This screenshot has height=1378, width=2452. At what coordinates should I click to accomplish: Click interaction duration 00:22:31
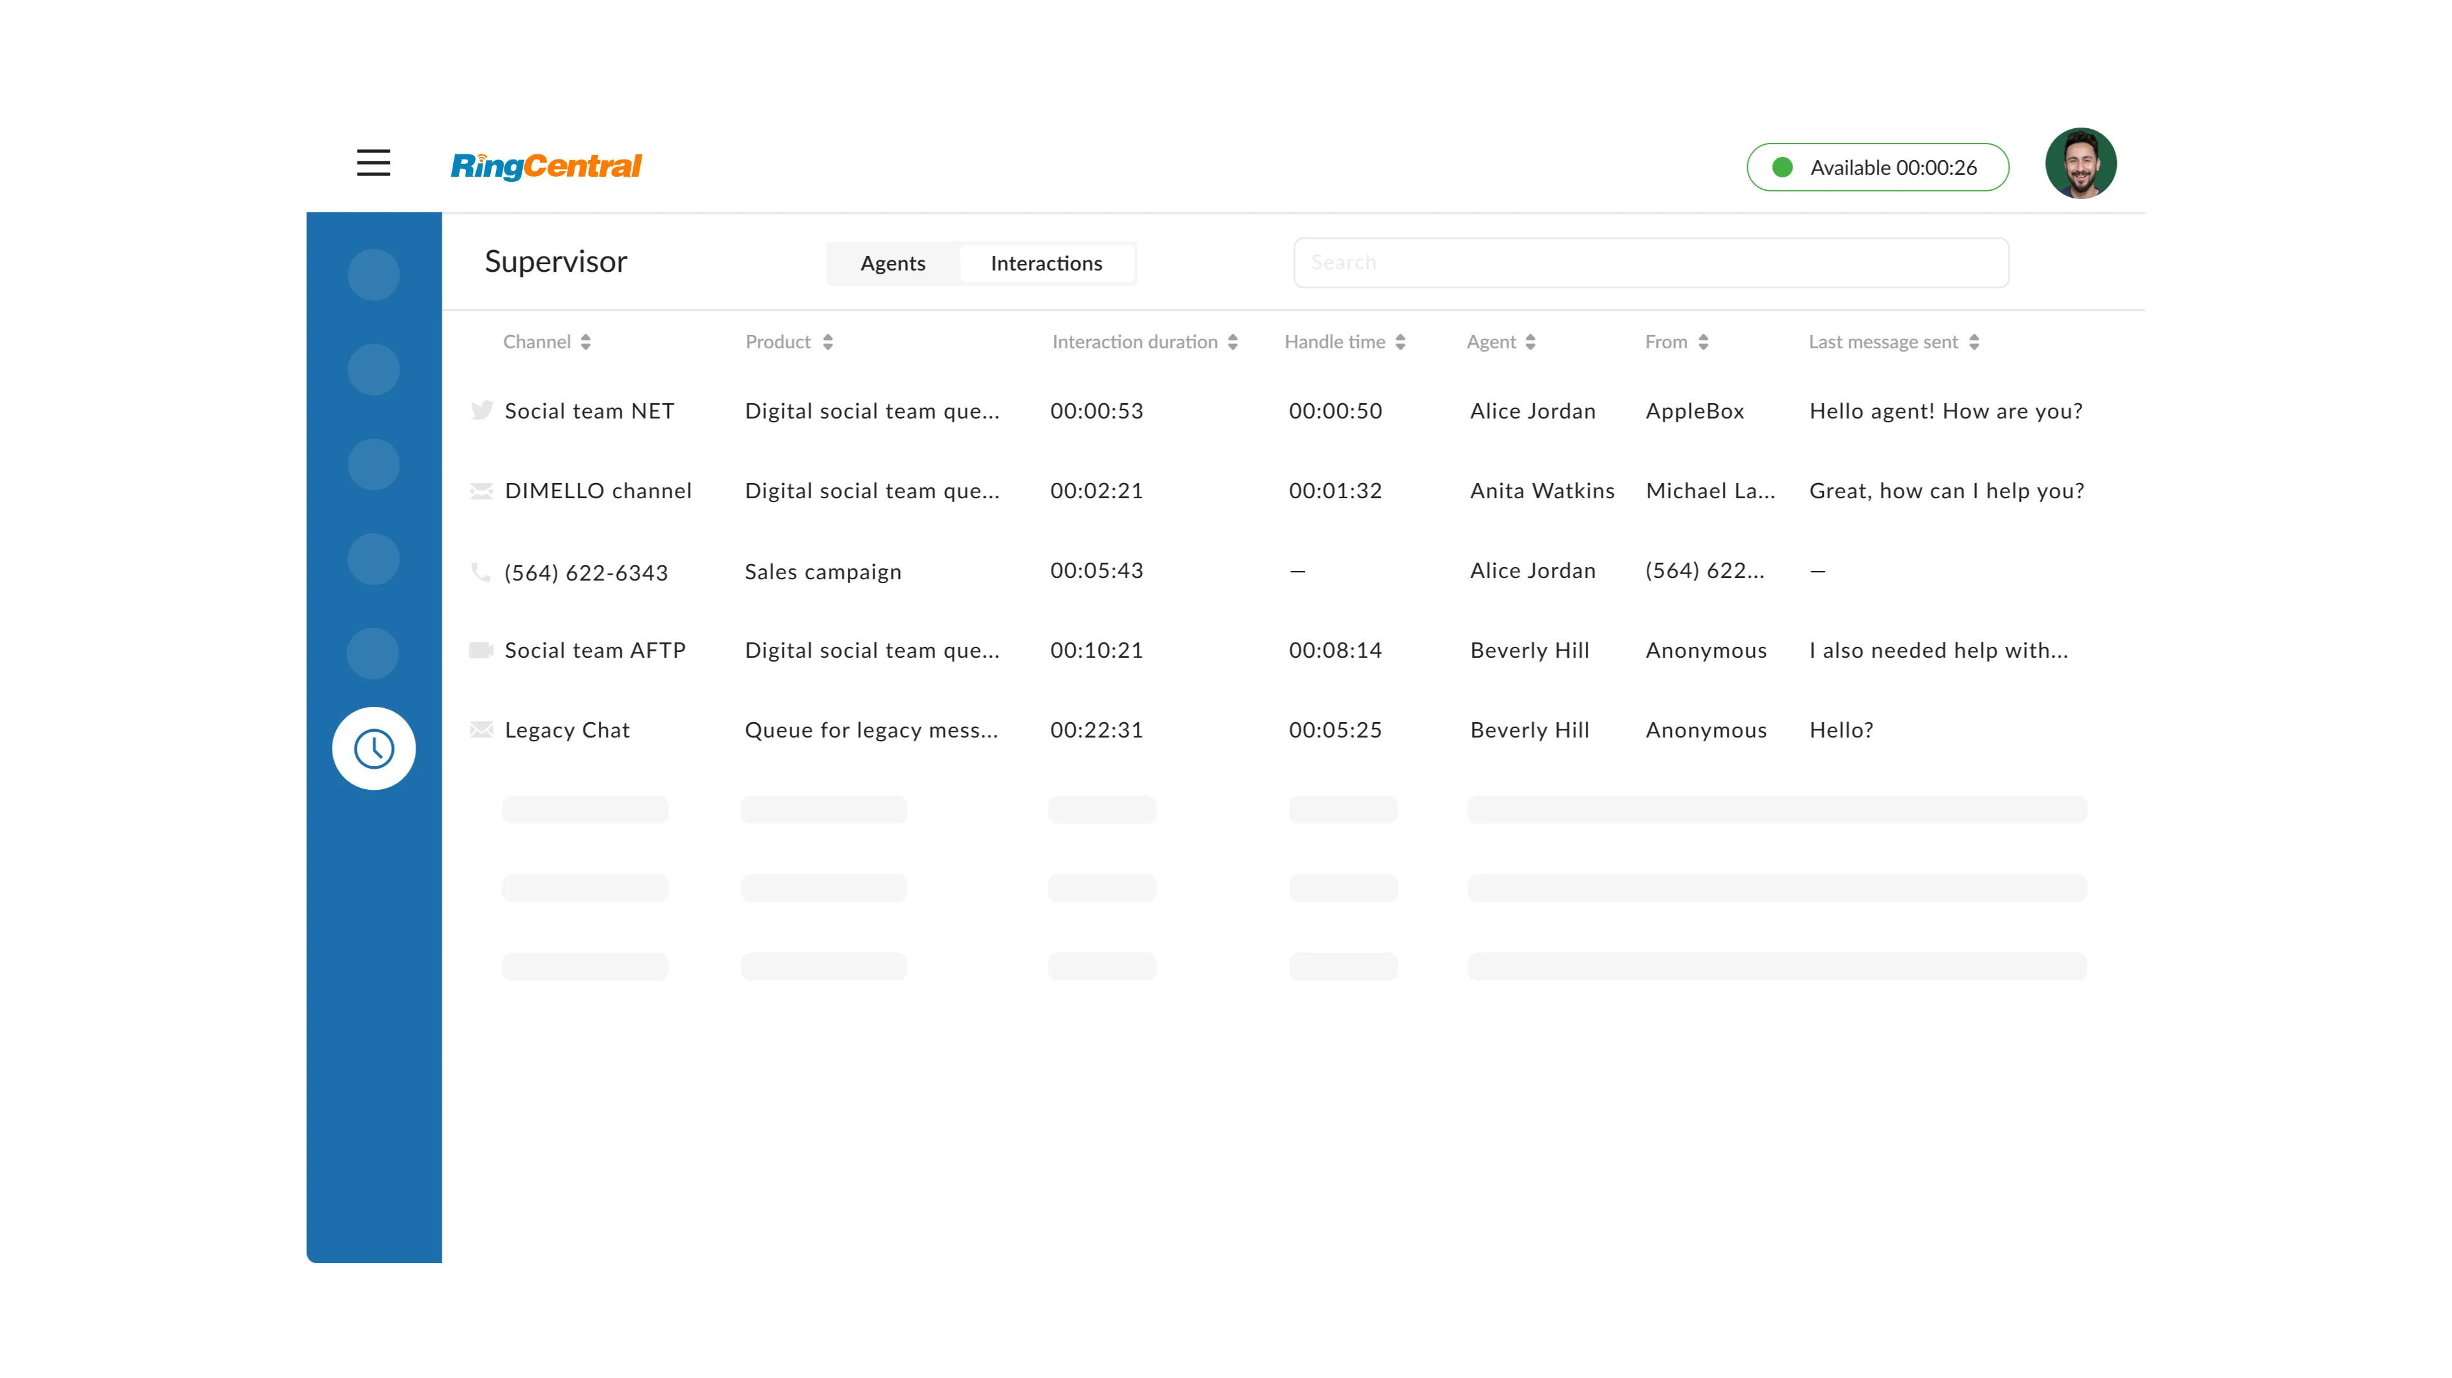tap(1097, 730)
